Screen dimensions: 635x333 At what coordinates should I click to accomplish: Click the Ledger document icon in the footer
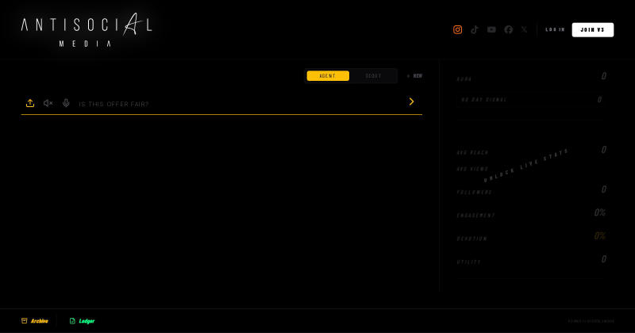tap(72, 321)
